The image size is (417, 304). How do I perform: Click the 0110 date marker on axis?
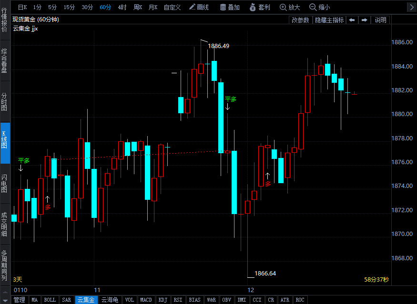click(x=20, y=290)
